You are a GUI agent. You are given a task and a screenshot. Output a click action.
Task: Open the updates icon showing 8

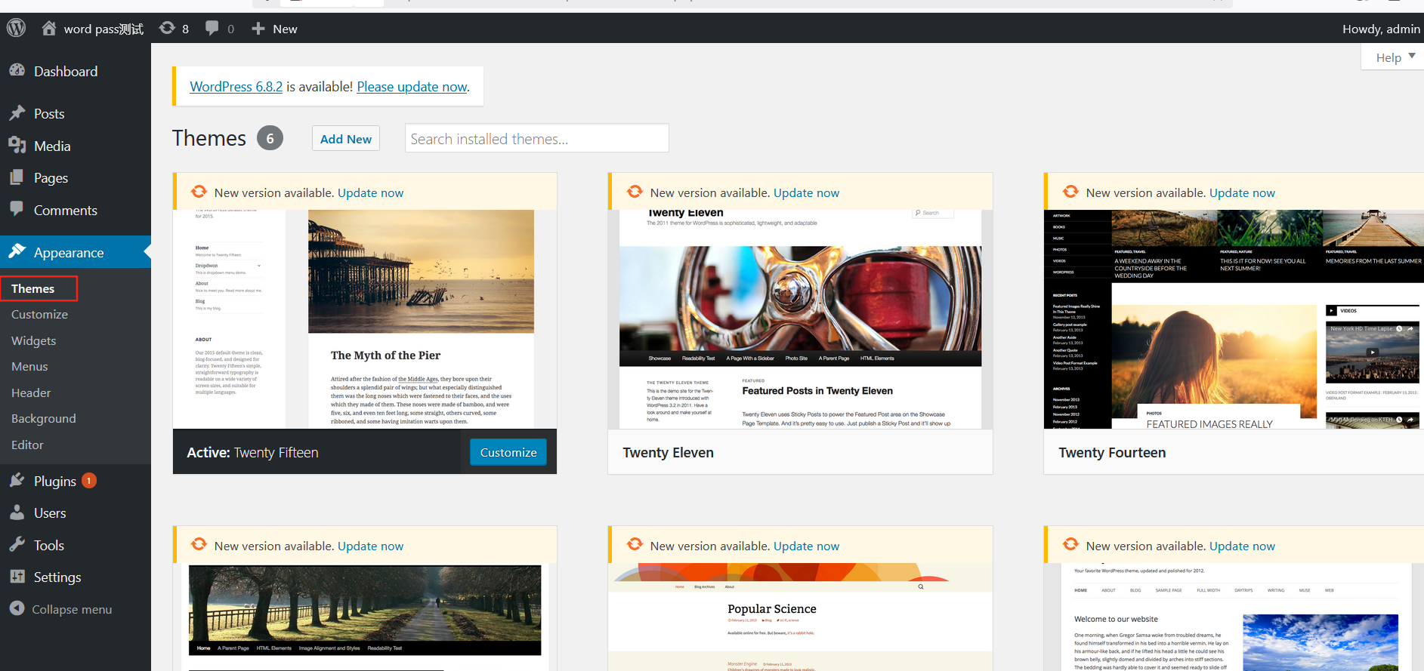(x=167, y=29)
